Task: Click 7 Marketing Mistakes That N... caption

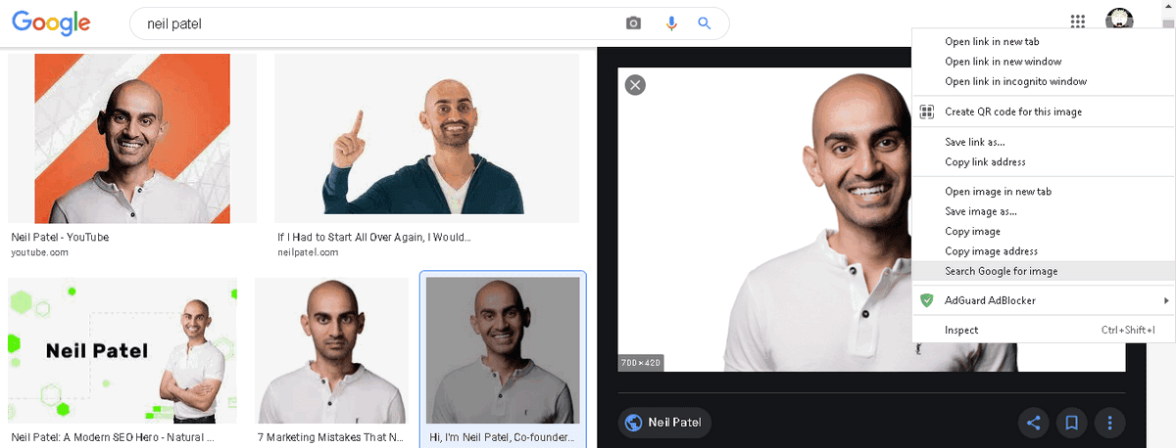Action: (x=331, y=437)
